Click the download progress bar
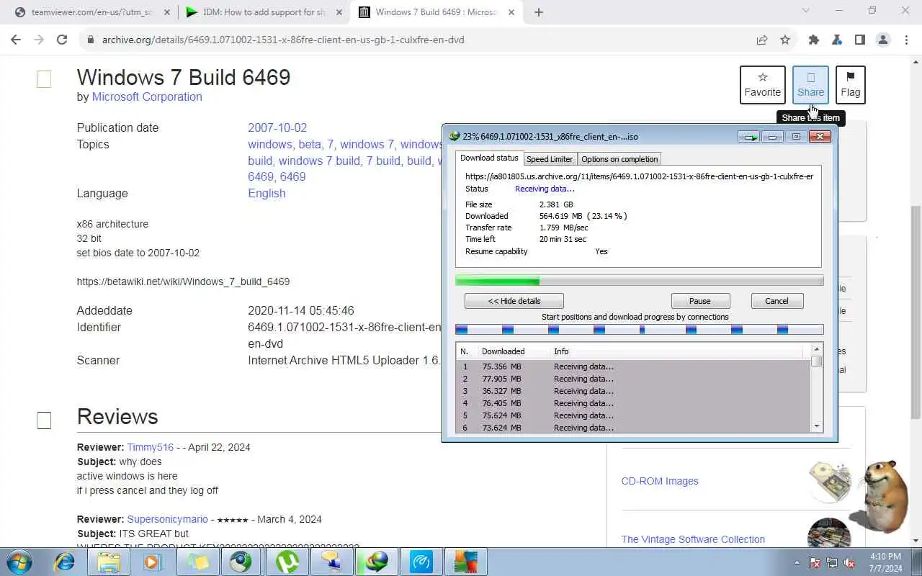The width and height of the screenshot is (922, 576). pos(639,281)
